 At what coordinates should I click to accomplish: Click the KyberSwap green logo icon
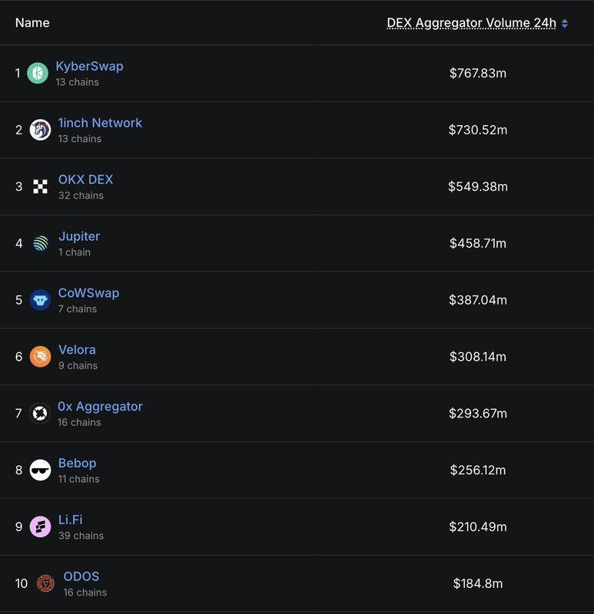click(38, 73)
